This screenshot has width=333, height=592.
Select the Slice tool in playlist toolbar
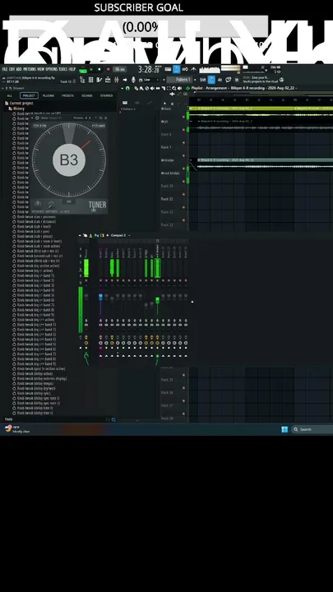164,88
